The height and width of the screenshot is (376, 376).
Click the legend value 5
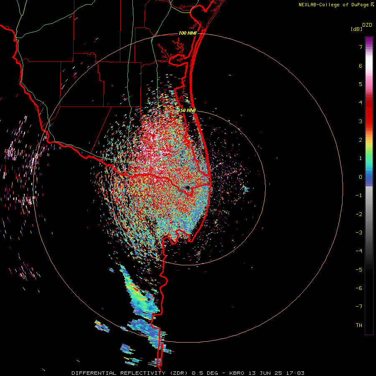[361, 84]
